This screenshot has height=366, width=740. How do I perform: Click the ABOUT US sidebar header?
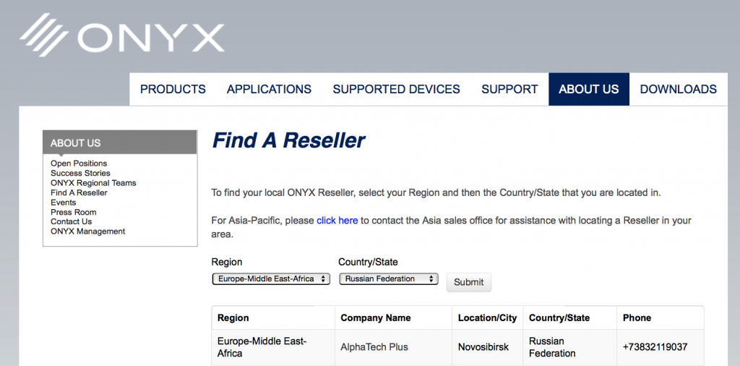point(120,142)
